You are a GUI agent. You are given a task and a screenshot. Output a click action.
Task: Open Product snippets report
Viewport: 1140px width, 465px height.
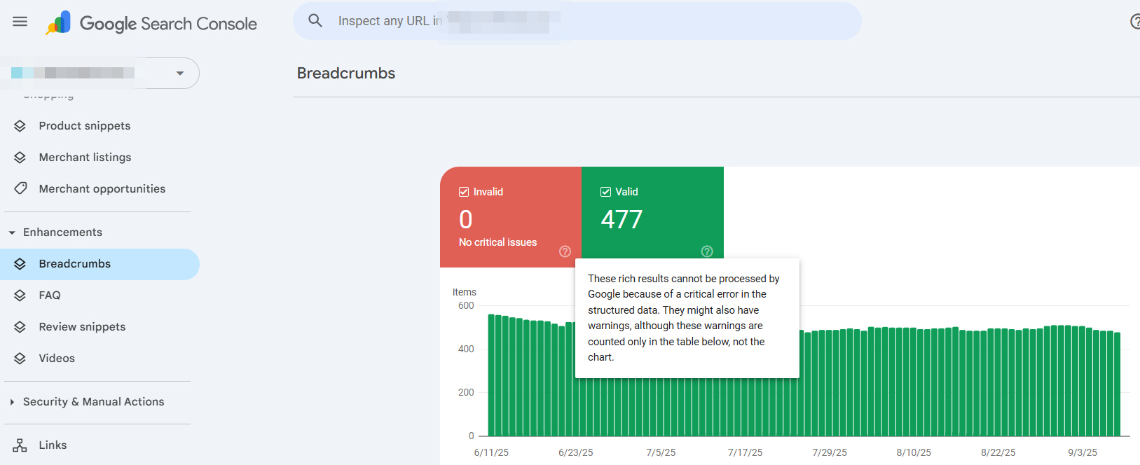coord(84,126)
